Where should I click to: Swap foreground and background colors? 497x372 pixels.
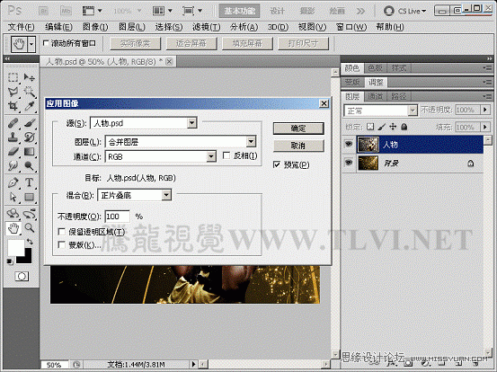coord(30,242)
